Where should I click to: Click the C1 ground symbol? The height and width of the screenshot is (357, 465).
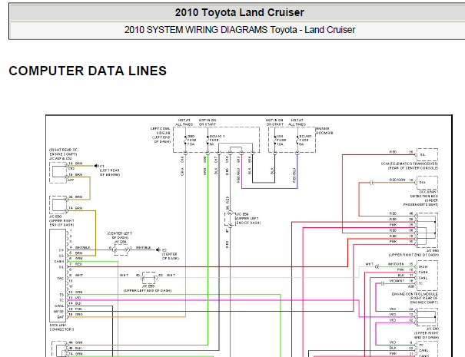click(x=96, y=166)
